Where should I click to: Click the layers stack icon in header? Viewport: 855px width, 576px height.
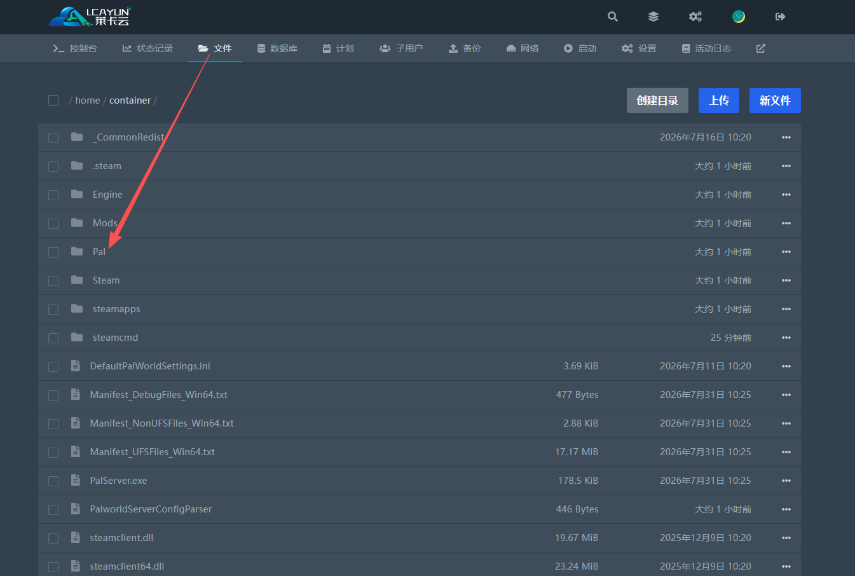click(653, 17)
